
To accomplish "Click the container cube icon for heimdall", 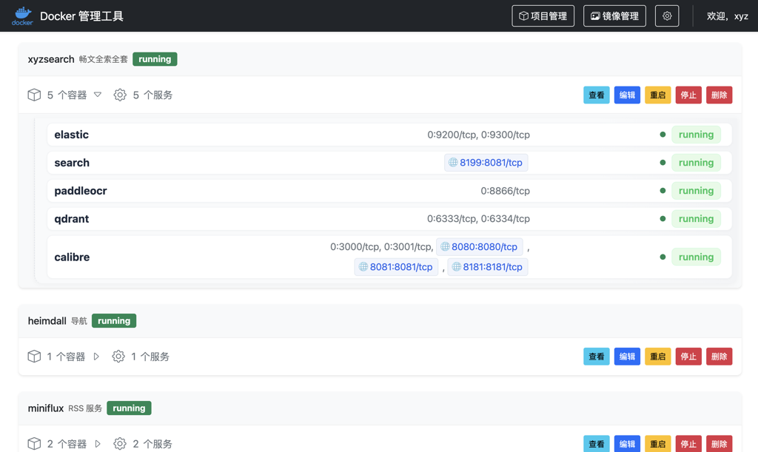I will click(x=34, y=357).
